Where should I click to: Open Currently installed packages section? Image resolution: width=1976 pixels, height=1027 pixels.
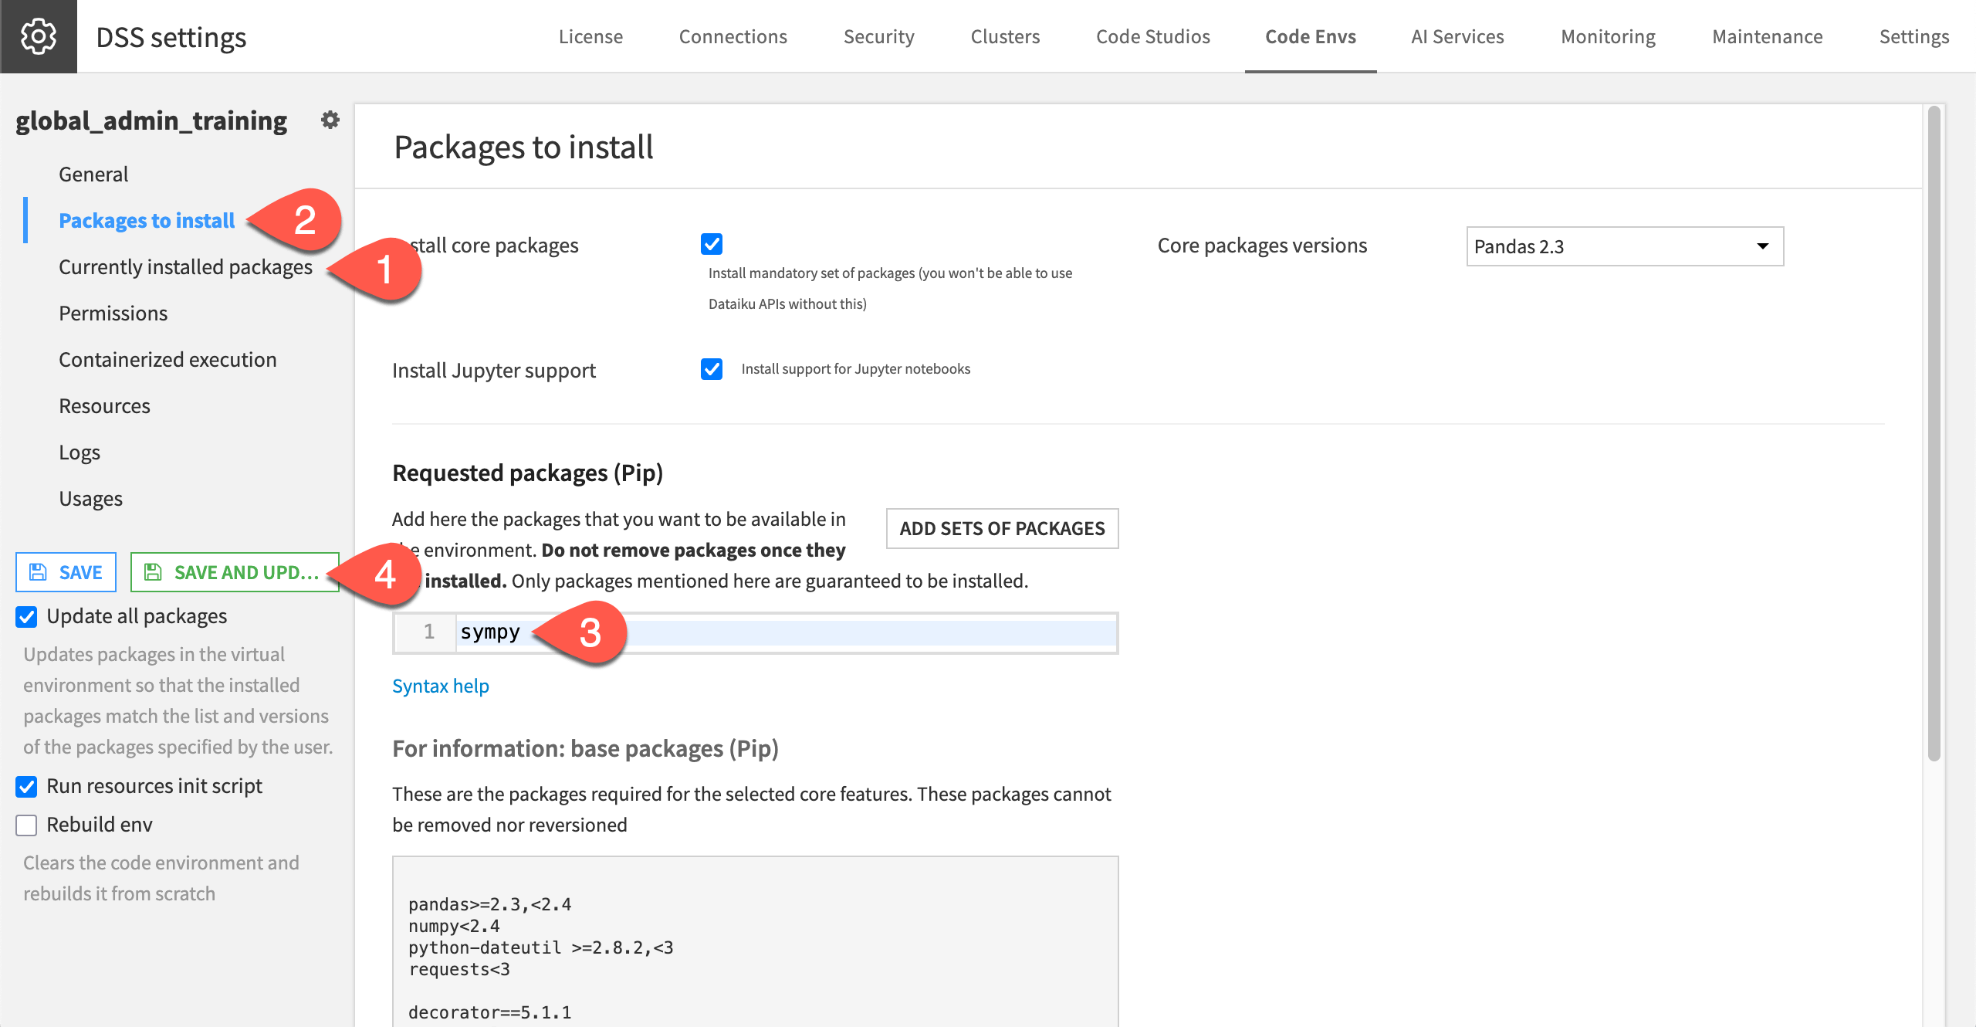click(x=185, y=266)
